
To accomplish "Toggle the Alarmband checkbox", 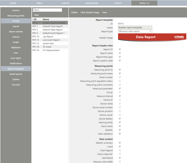I will [120, 158].
